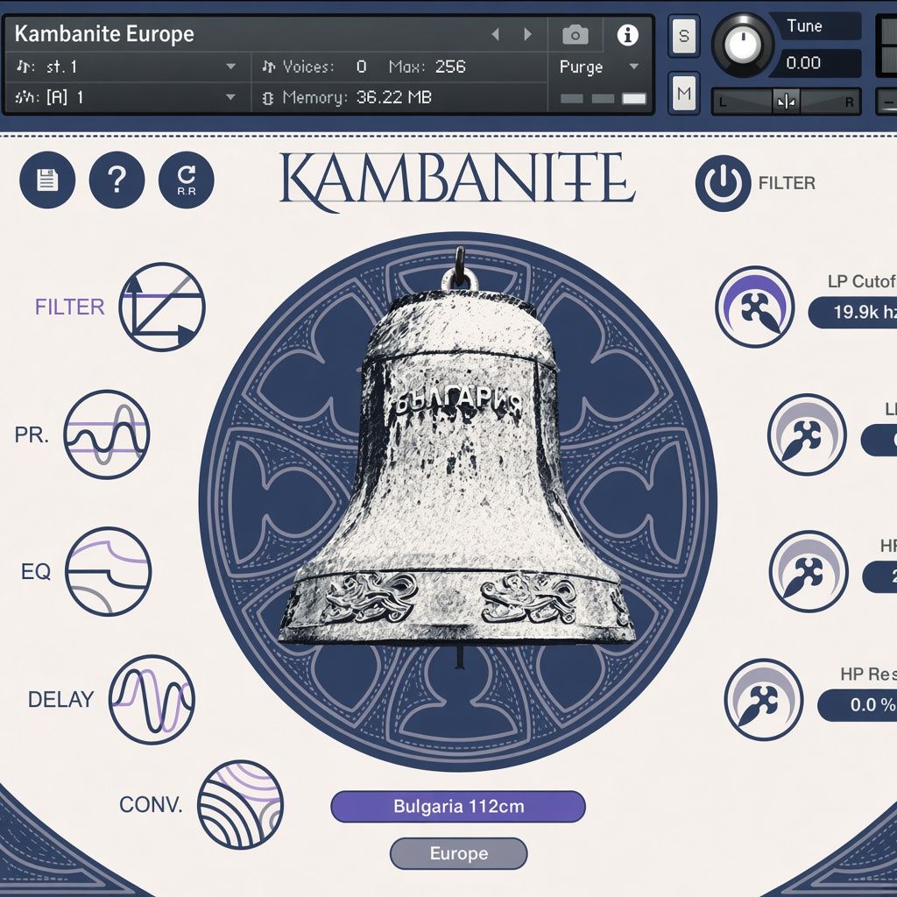Click the EQ label text
This screenshot has width=897, height=897.
point(35,571)
